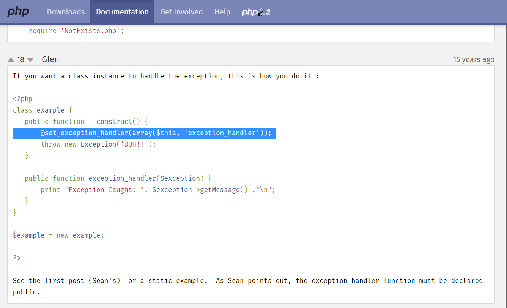Click the exception_handler function definition

[118, 178]
